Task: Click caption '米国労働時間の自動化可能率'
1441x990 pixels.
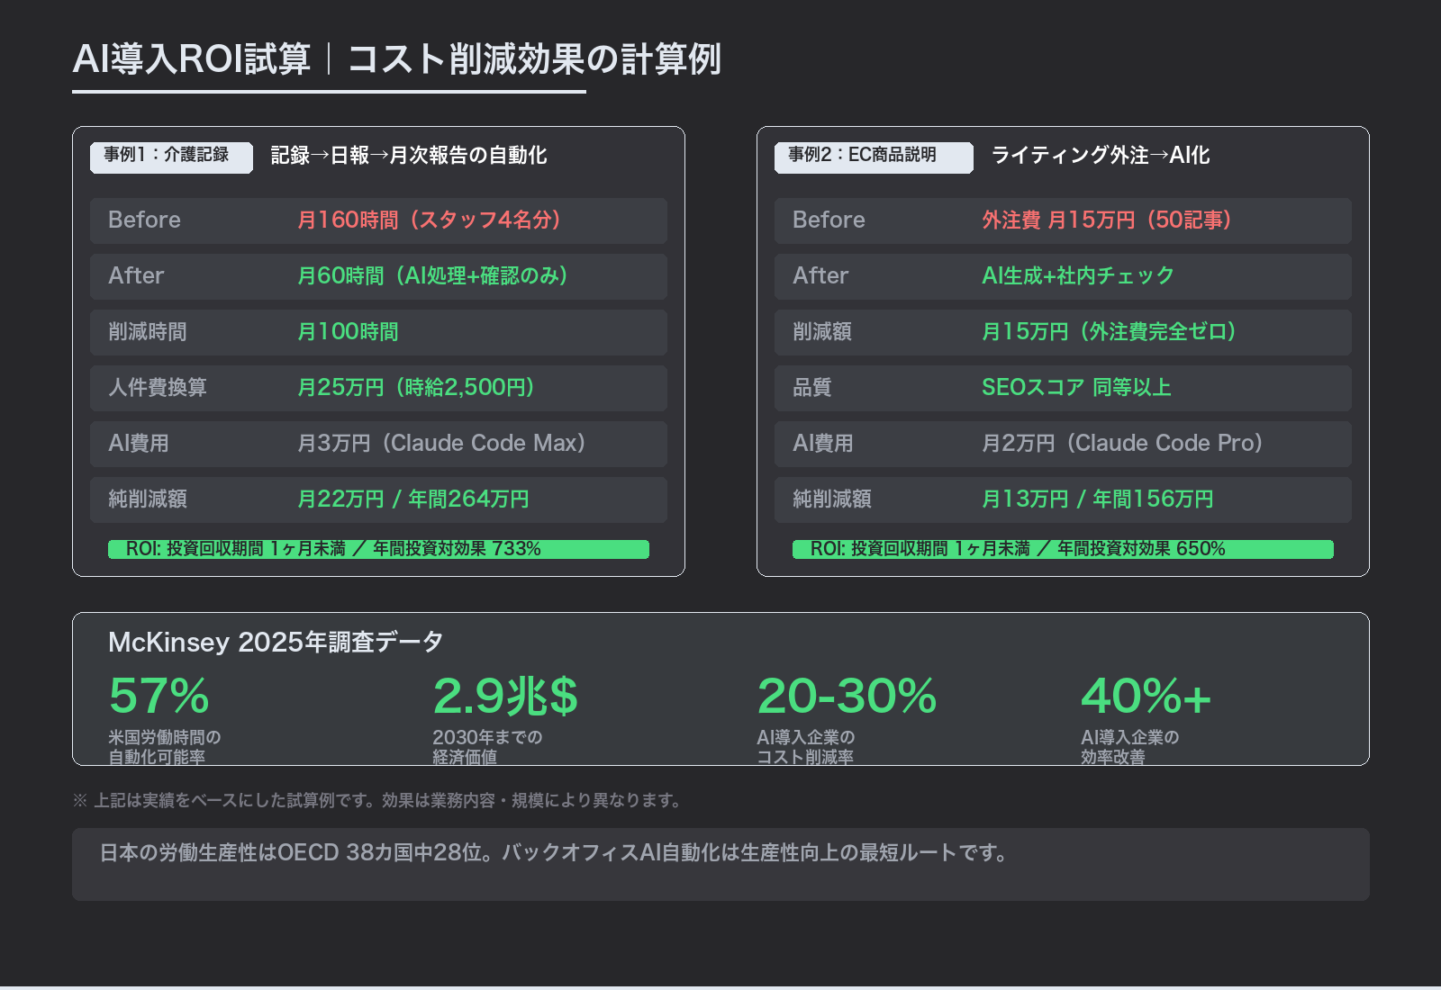Action: pos(165,747)
